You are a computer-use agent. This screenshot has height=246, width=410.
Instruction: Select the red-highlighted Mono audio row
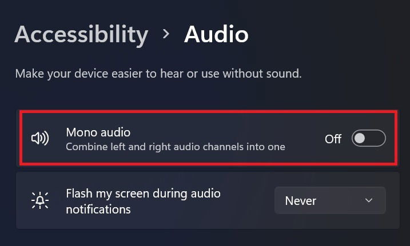coord(208,138)
